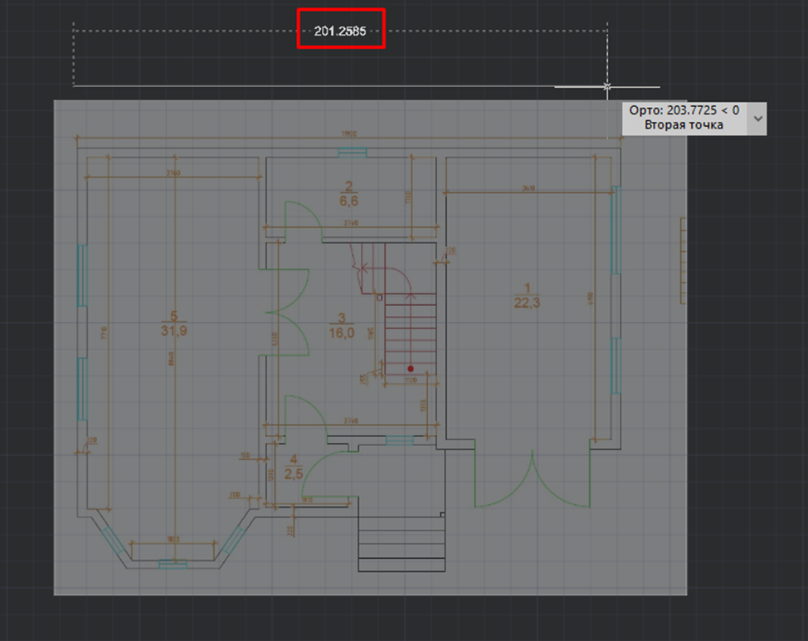Screen dimensions: 808x641
Task: Click the upper right-wall window of room 1
Action: coord(616,230)
